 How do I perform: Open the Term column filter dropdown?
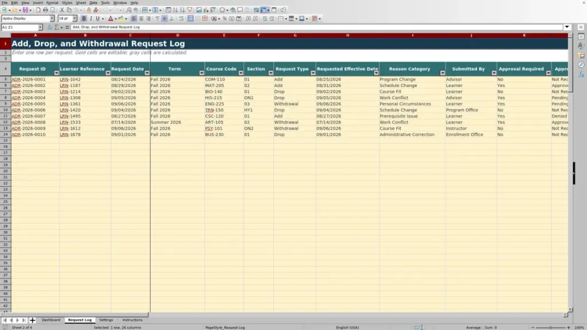tap(201, 73)
